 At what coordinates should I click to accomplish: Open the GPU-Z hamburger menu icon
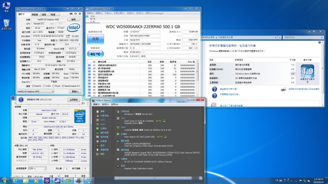[x=80, y=14]
